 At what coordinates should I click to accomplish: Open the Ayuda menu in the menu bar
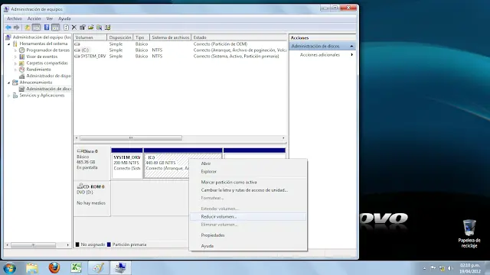pos(64,18)
